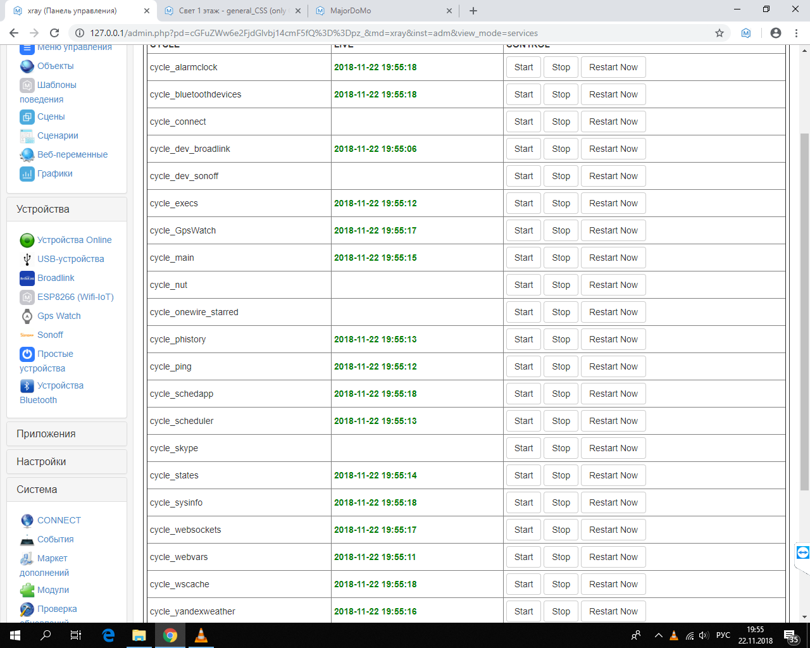810x648 pixels.
Task: Open the Модули puzzle piece icon
Action: 27,590
